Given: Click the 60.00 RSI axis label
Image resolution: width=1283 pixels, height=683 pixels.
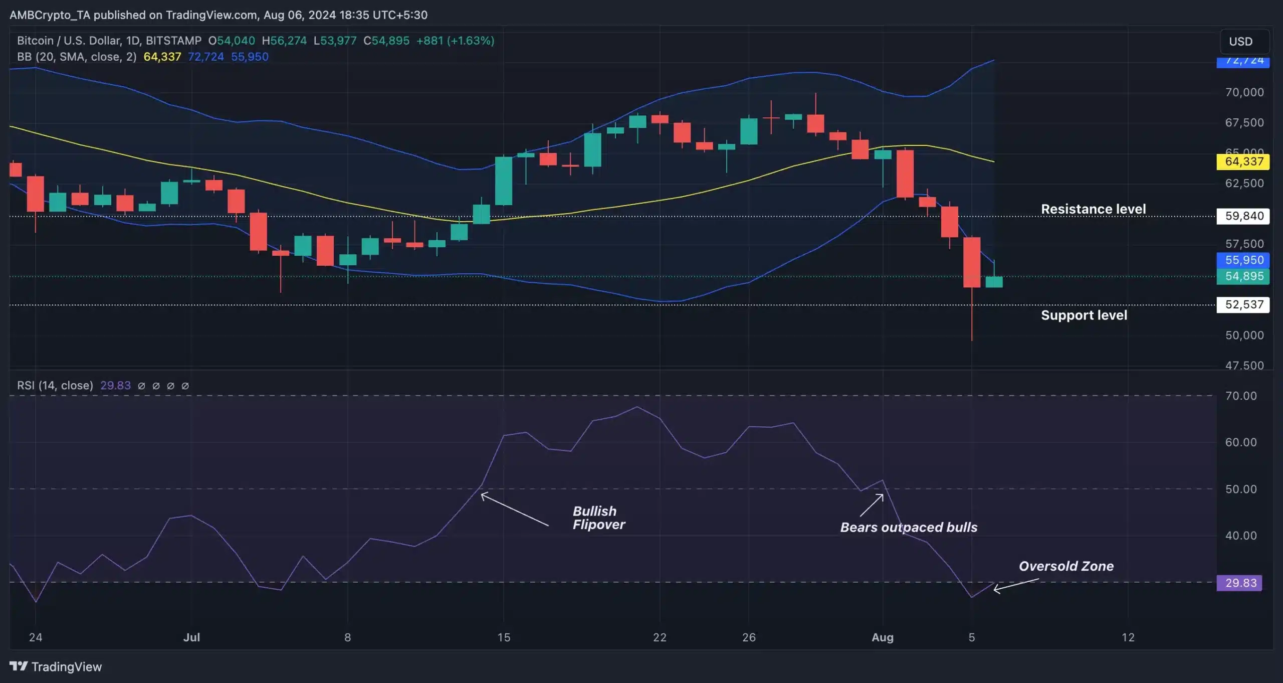Looking at the screenshot, I should 1241,442.
